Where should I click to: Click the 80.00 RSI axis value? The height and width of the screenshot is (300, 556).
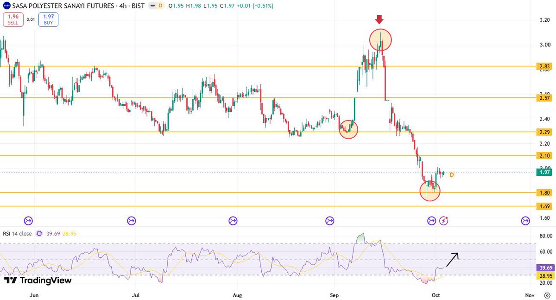[545, 236]
